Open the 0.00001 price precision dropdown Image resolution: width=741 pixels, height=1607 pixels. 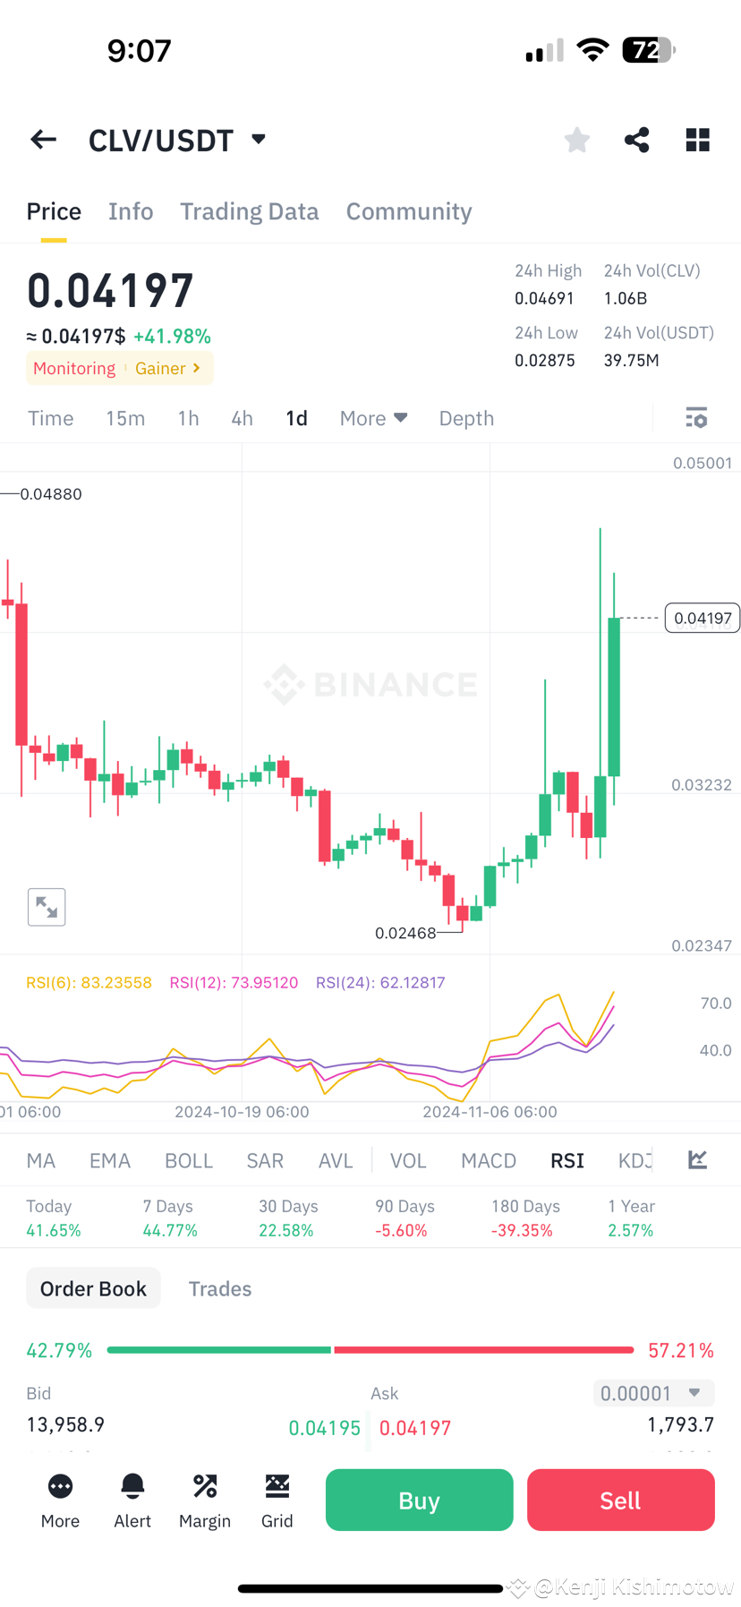[653, 1393]
